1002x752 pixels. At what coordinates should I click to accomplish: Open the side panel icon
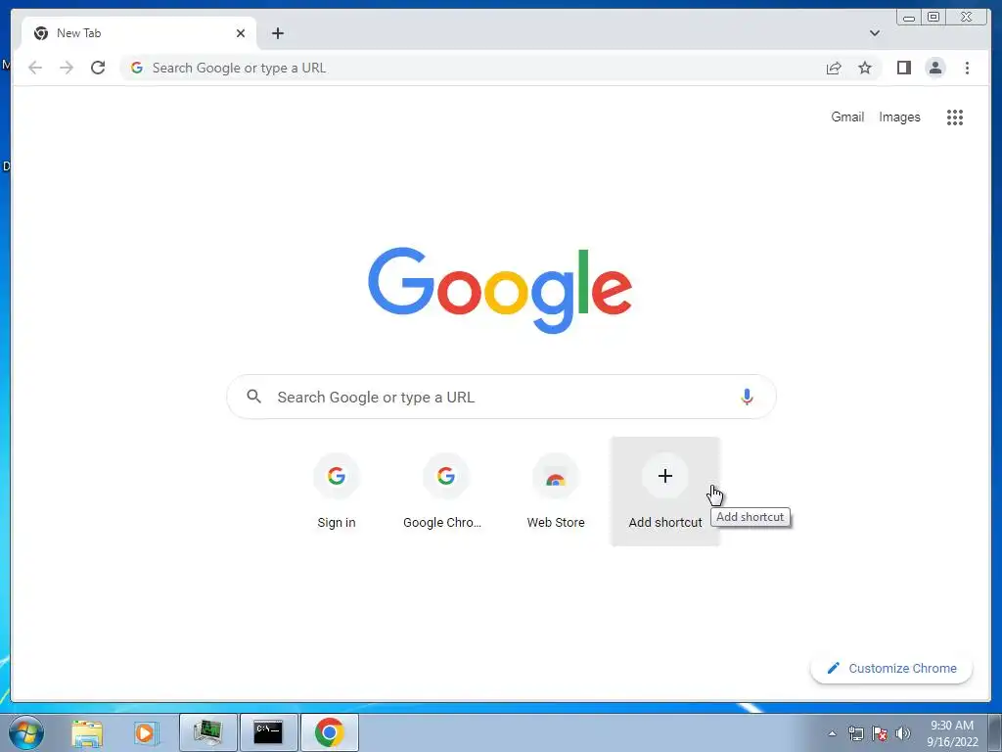(903, 68)
